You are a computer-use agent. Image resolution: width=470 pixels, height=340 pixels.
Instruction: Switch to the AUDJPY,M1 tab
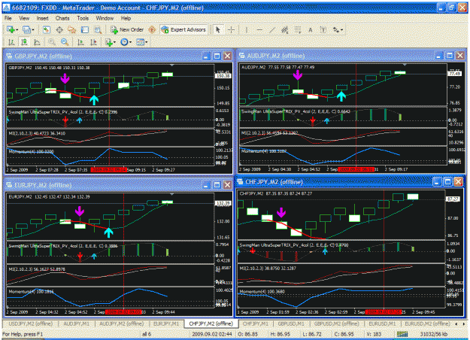point(77,323)
